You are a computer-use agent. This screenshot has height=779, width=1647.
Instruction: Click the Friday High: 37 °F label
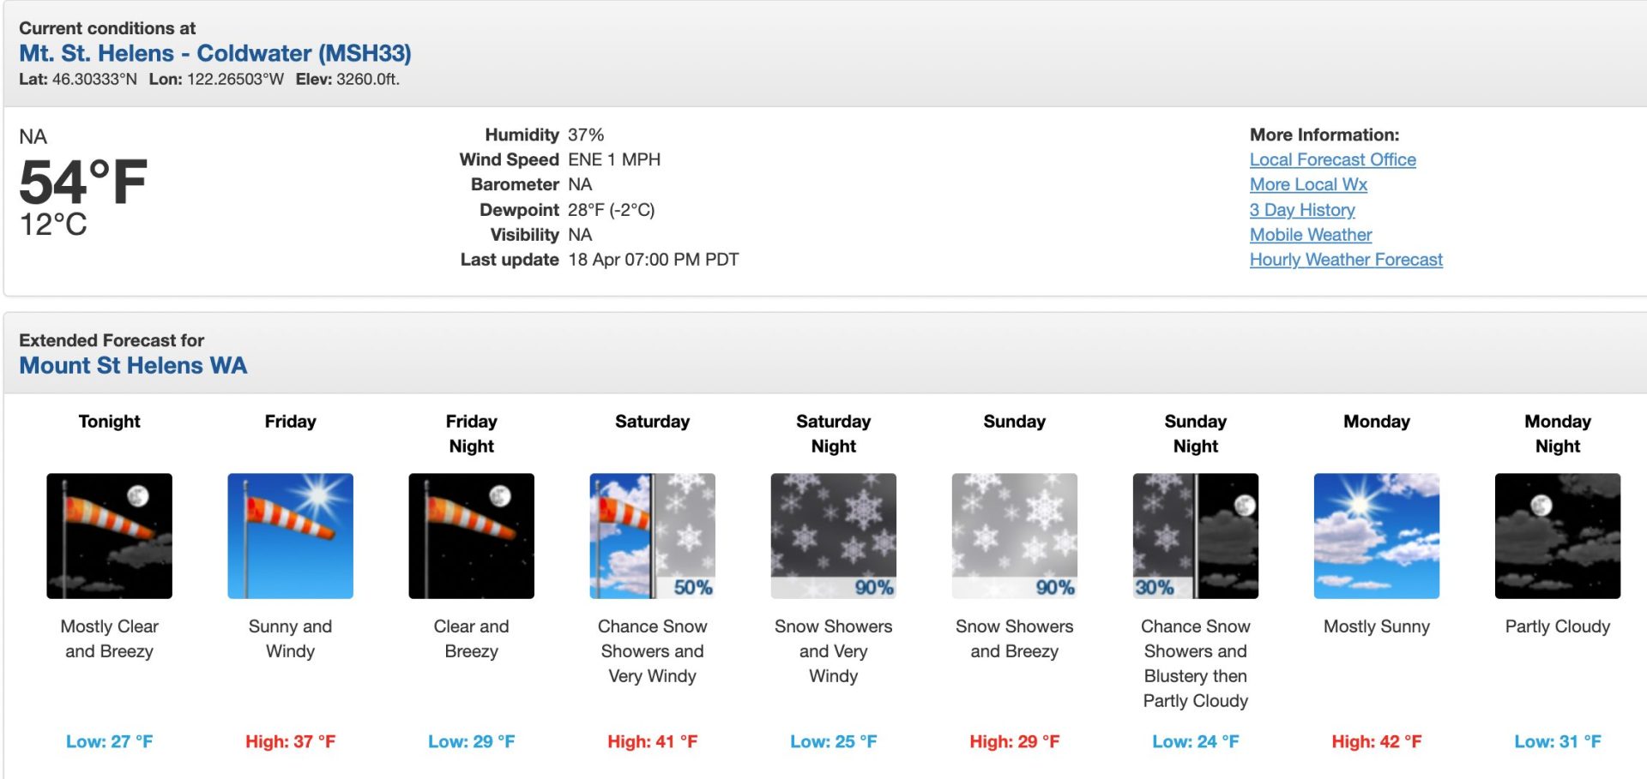[290, 741]
